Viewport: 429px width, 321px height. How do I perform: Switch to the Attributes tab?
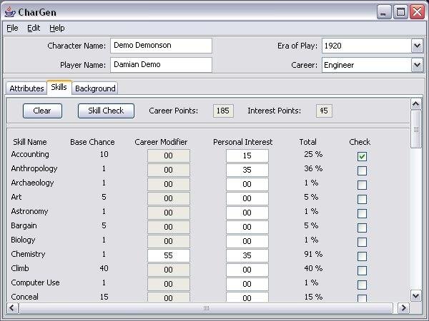(x=26, y=88)
